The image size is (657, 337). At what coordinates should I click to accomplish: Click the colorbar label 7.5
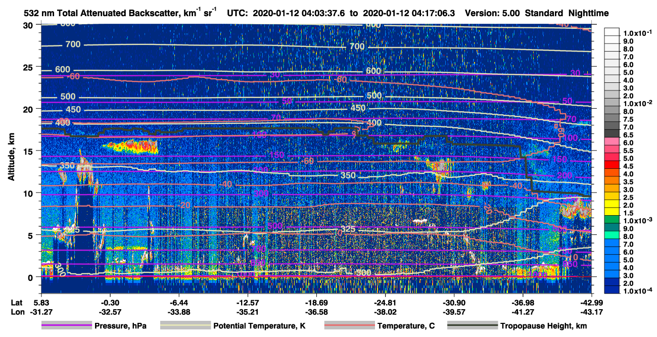(629, 119)
